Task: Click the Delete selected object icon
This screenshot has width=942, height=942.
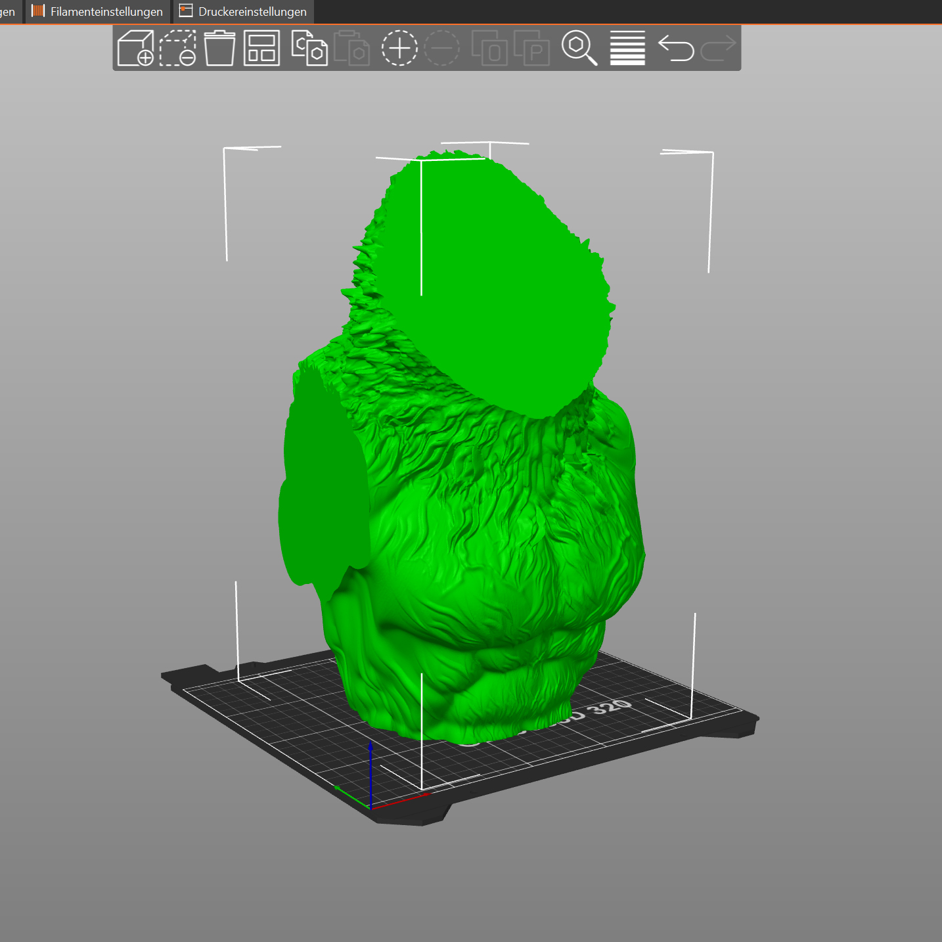Action: click(x=178, y=48)
